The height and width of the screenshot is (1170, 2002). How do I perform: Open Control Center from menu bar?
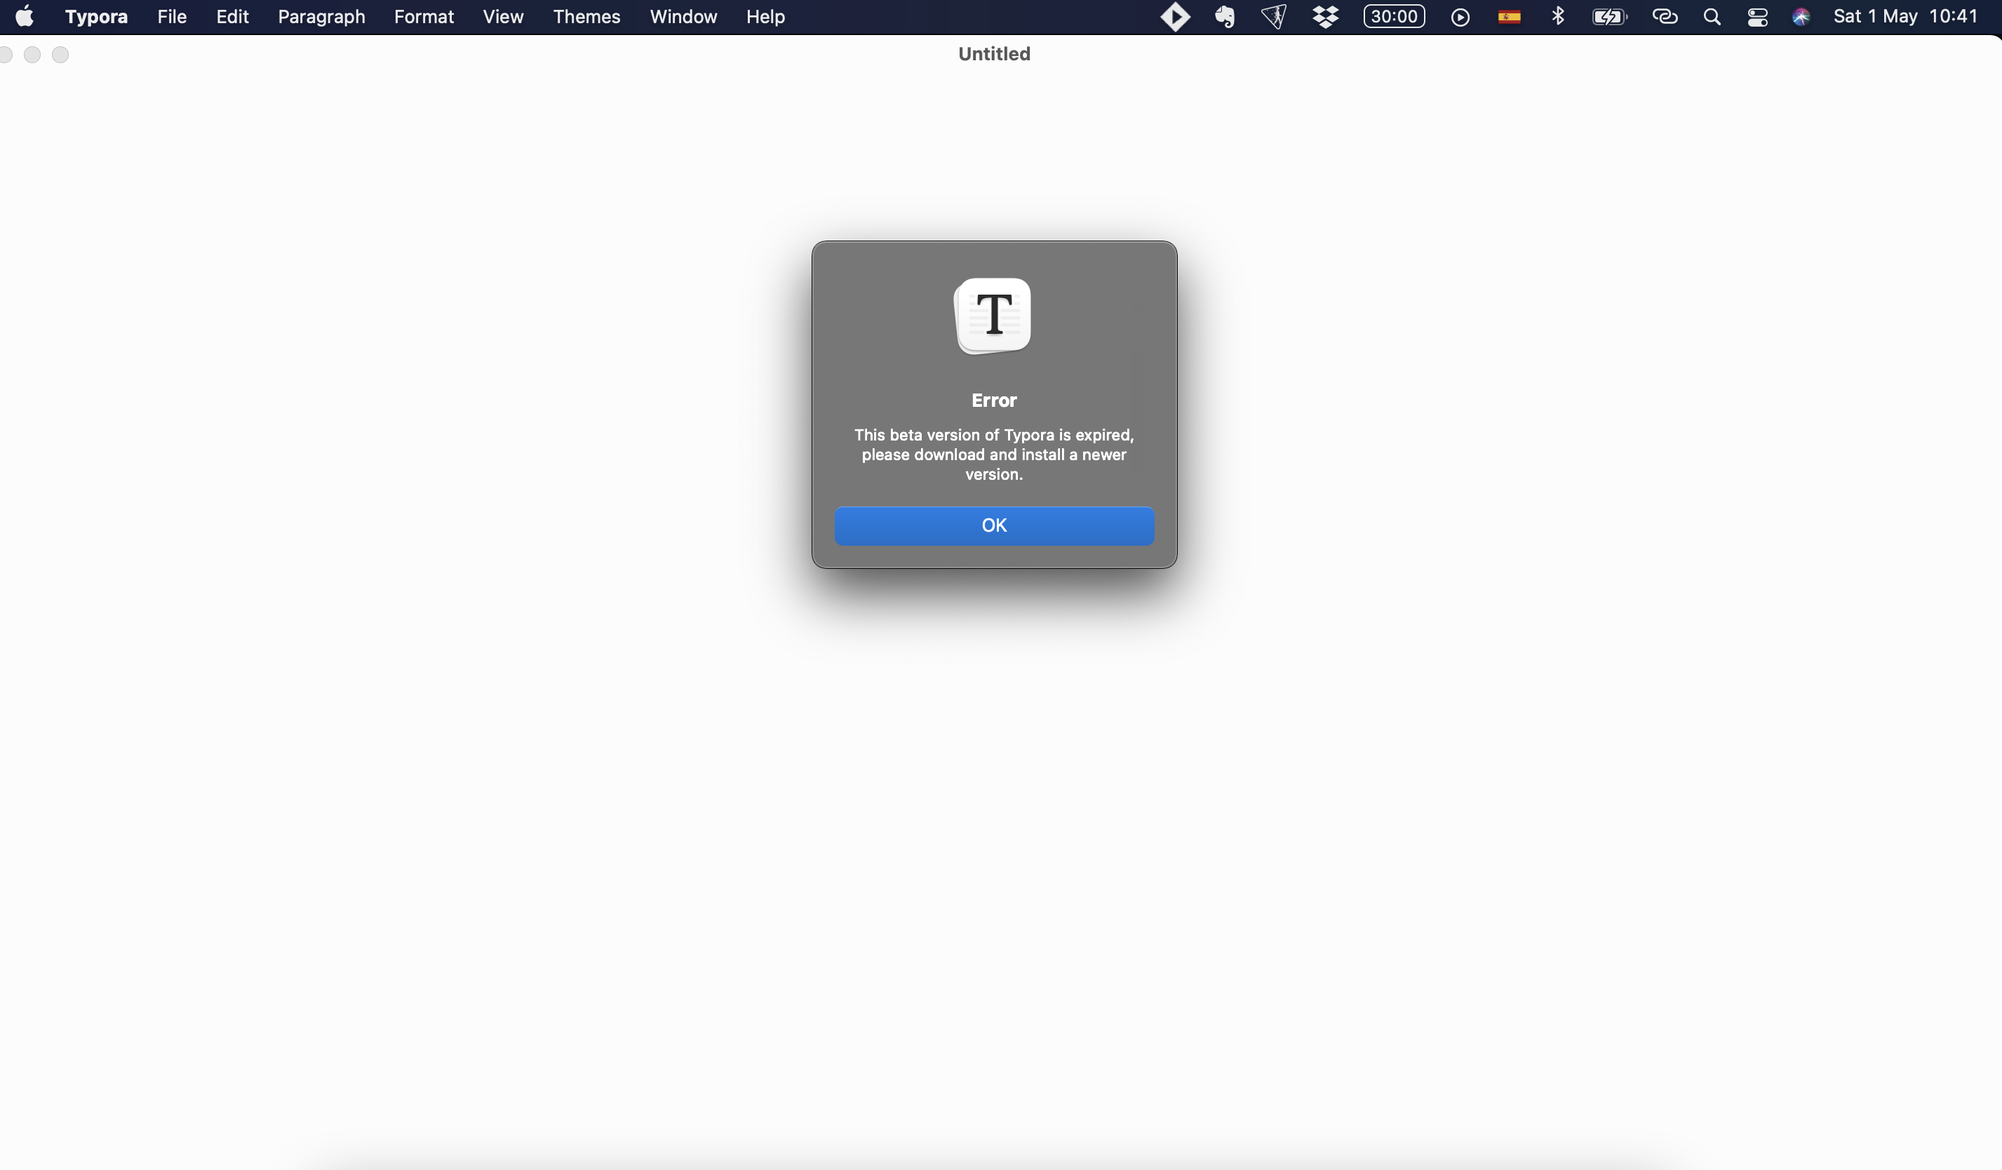(1757, 17)
